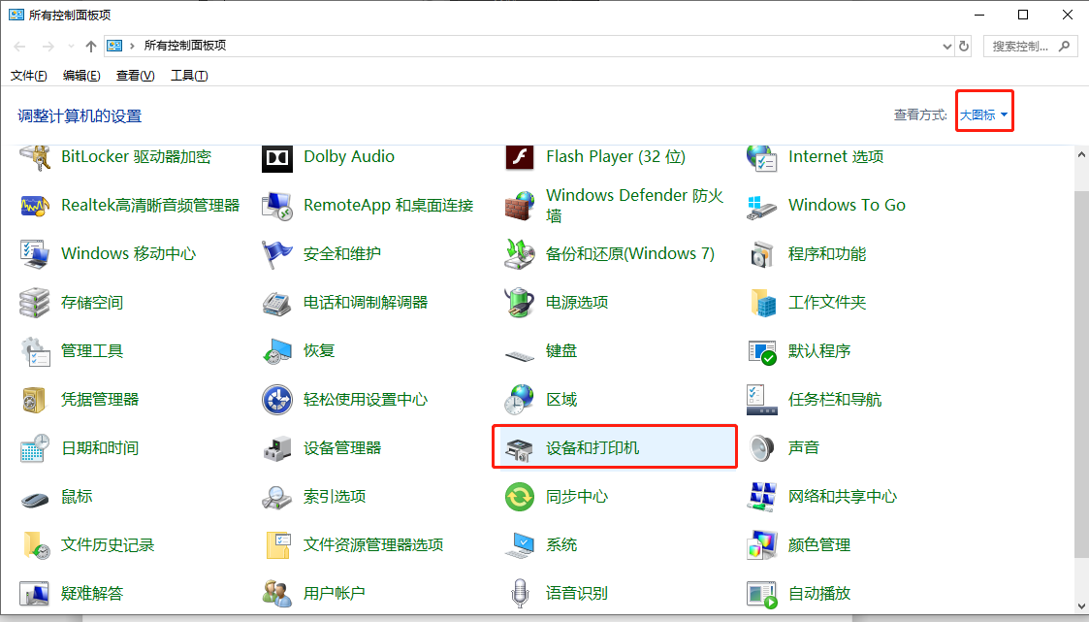Viewport: 1089px width, 622px height.
Task: Open the 轻松使用设置中心 icon
Action: tap(276, 401)
